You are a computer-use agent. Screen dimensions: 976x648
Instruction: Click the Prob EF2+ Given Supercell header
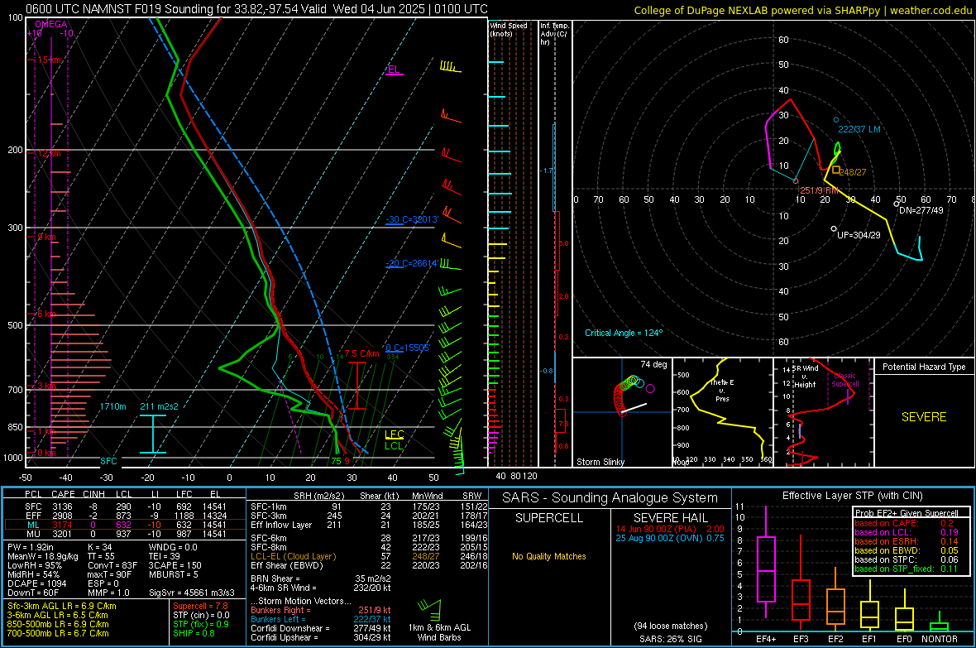click(x=907, y=513)
